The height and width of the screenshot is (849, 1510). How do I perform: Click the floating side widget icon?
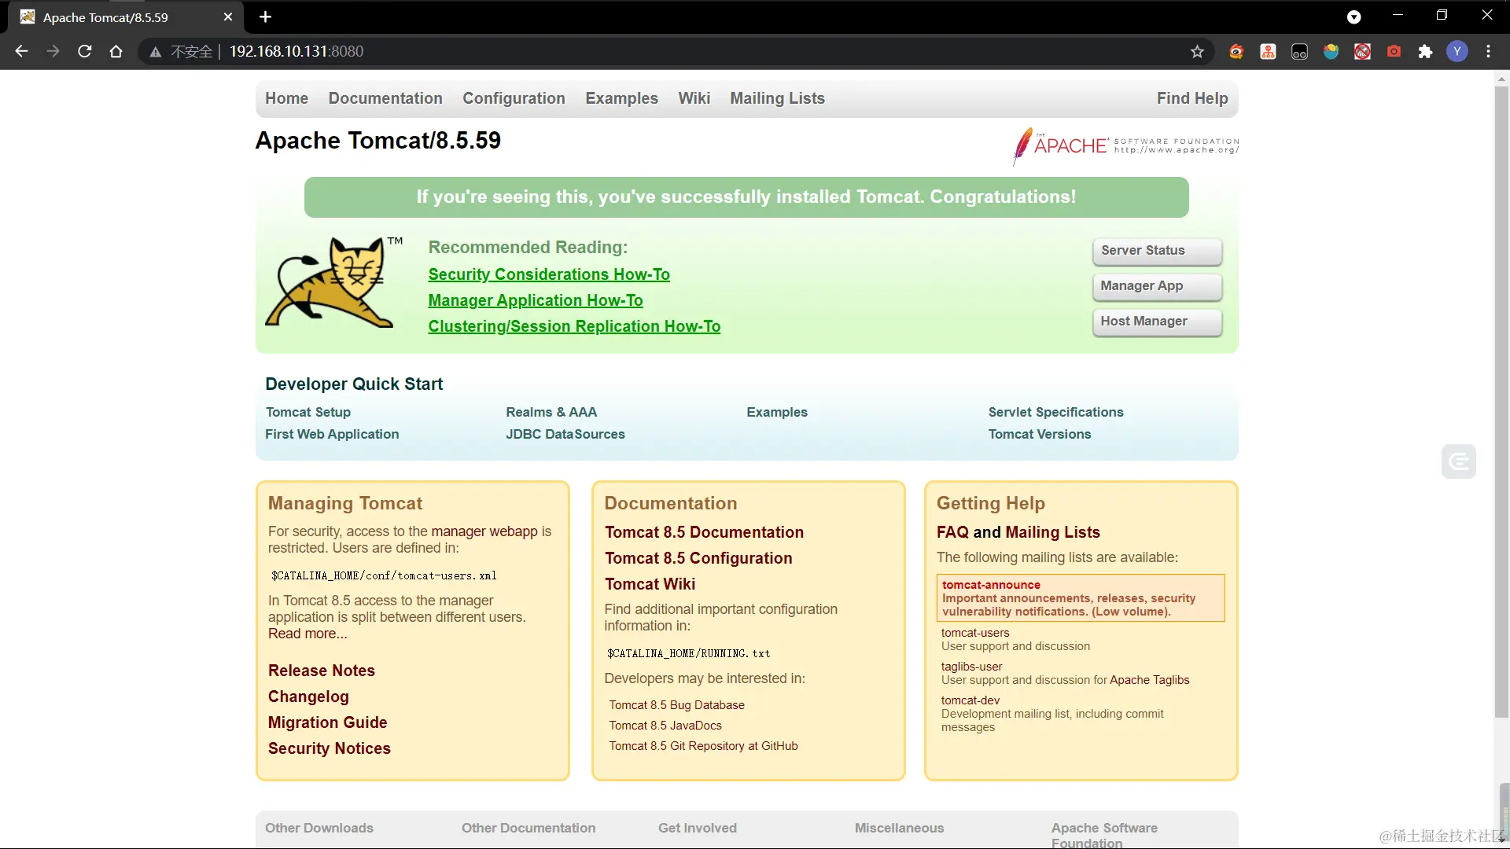(x=1458, y=461)
